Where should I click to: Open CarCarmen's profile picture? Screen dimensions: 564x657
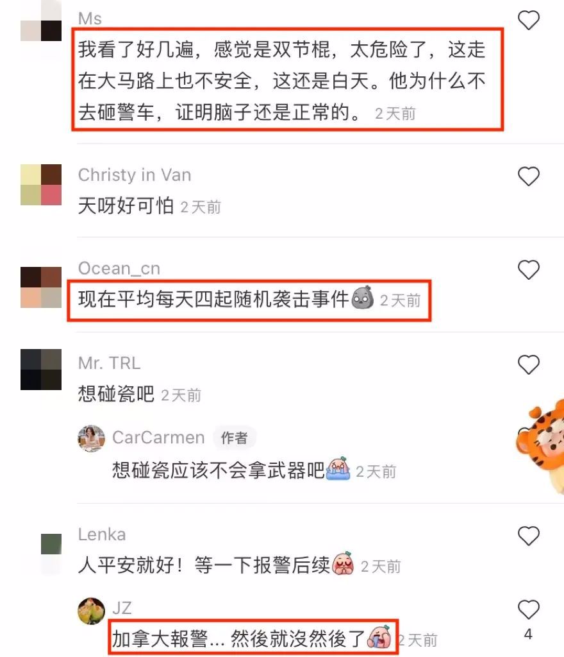tap(91, 438)
